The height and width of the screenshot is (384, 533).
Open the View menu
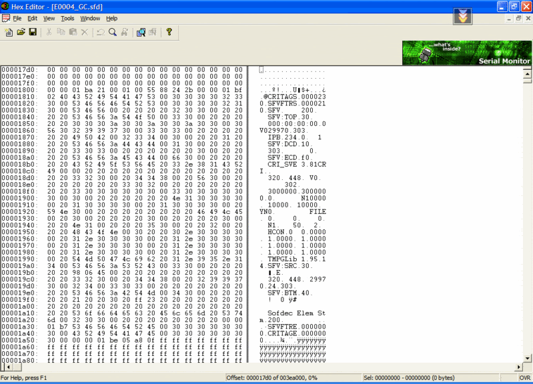coord(49,18)
